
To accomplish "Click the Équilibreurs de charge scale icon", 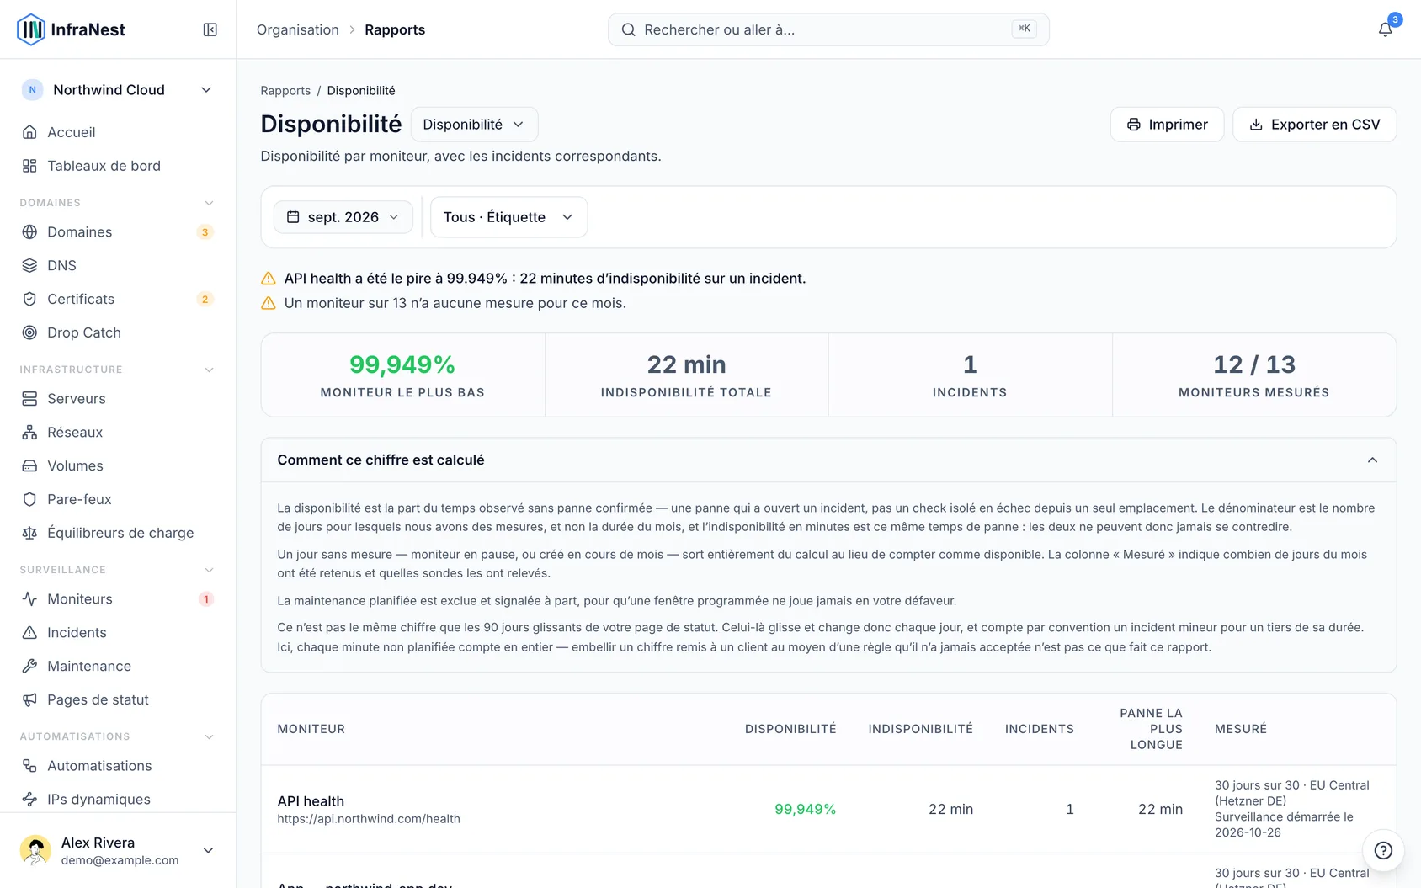I will pos(29,534).
